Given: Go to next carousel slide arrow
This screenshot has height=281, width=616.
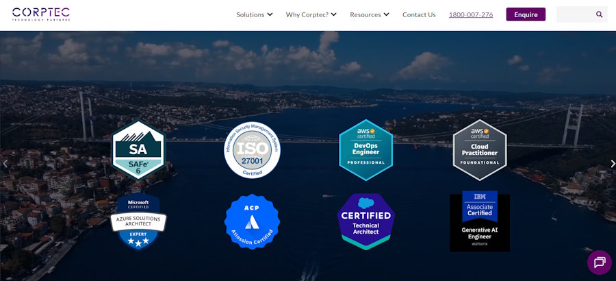Looking at the screenshot, I should 612,163.
